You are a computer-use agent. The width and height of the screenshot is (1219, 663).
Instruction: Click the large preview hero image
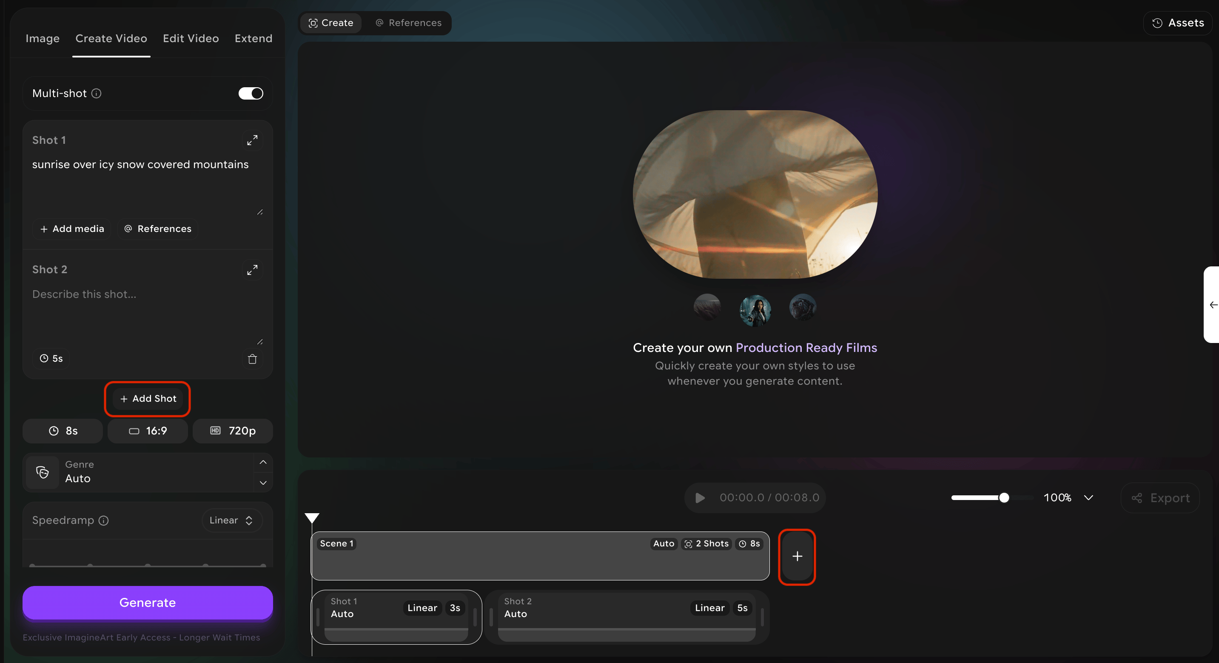(x=755, y=194)
